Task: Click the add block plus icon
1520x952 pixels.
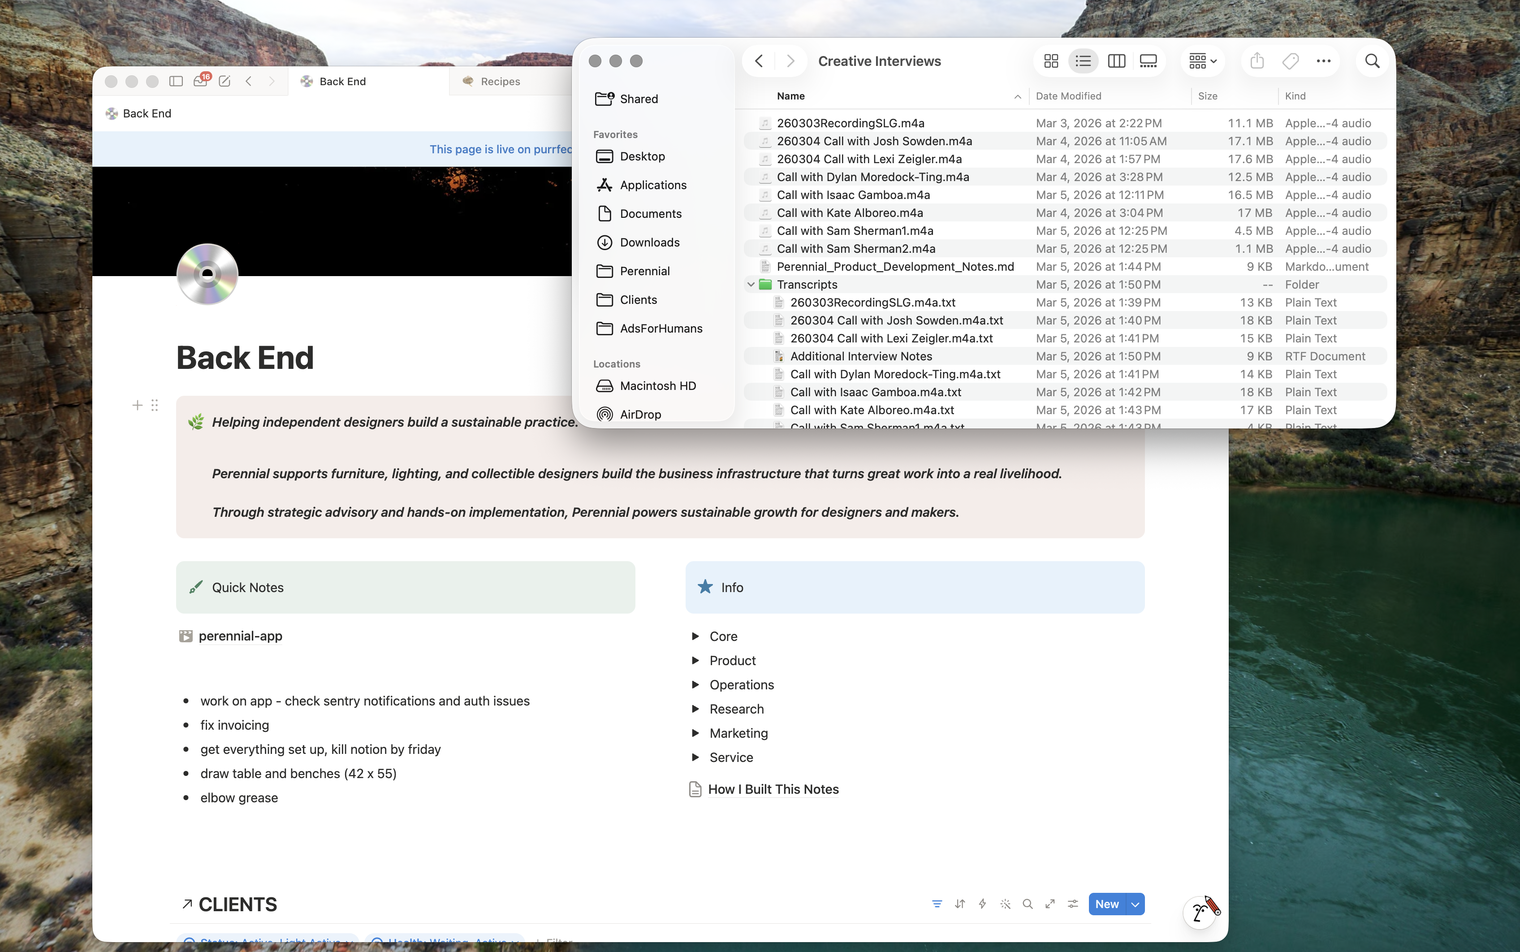Action: (x=137, y=406)
